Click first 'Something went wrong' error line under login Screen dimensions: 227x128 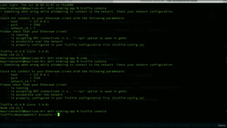pyautogui.click(x=87, y=12)
